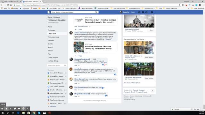Select the pen drawing tool in recorder toolbar
Viewport: 205px width, 115px height.
tap(11, 109)
